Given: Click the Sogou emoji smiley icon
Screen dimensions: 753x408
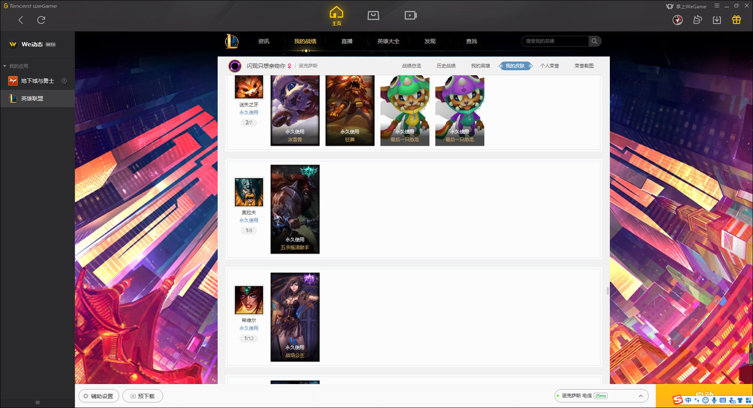Looking at the screenshot, I should (707, 400).
